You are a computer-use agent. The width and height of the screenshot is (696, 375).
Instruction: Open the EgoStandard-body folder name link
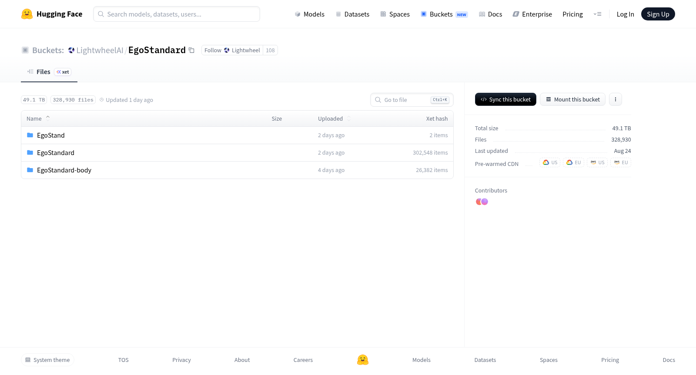tap(64, 170)
